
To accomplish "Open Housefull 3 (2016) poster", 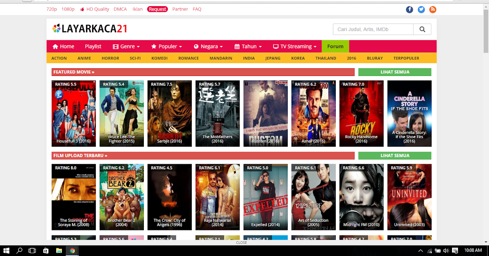I will coord(74,113).
